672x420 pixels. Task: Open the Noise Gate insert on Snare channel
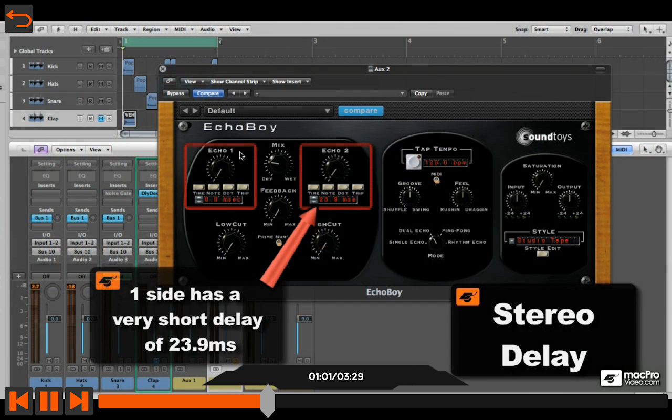click(x=118, y=193)
